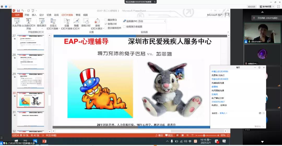Click the Hide Slide (隐藏幻灯片) icon
This screenshot has width=282, height=146.
tap(76, 21)
